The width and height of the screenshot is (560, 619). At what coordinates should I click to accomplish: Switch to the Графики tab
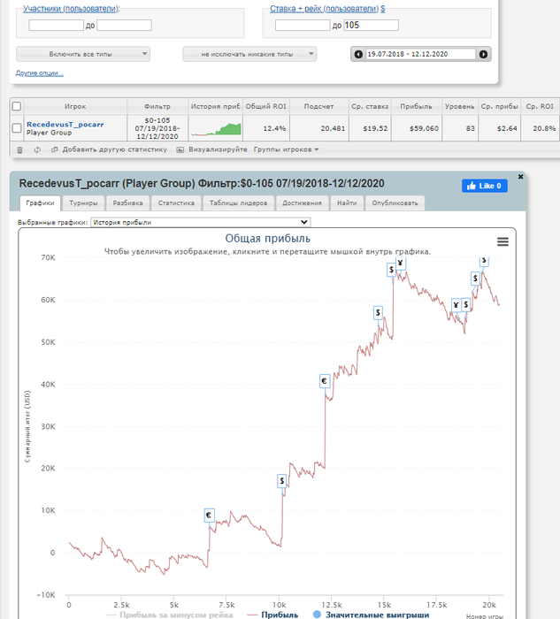[41, 203]
